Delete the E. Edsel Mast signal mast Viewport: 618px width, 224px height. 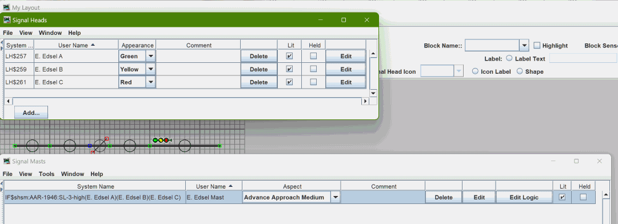pos(443,197)
